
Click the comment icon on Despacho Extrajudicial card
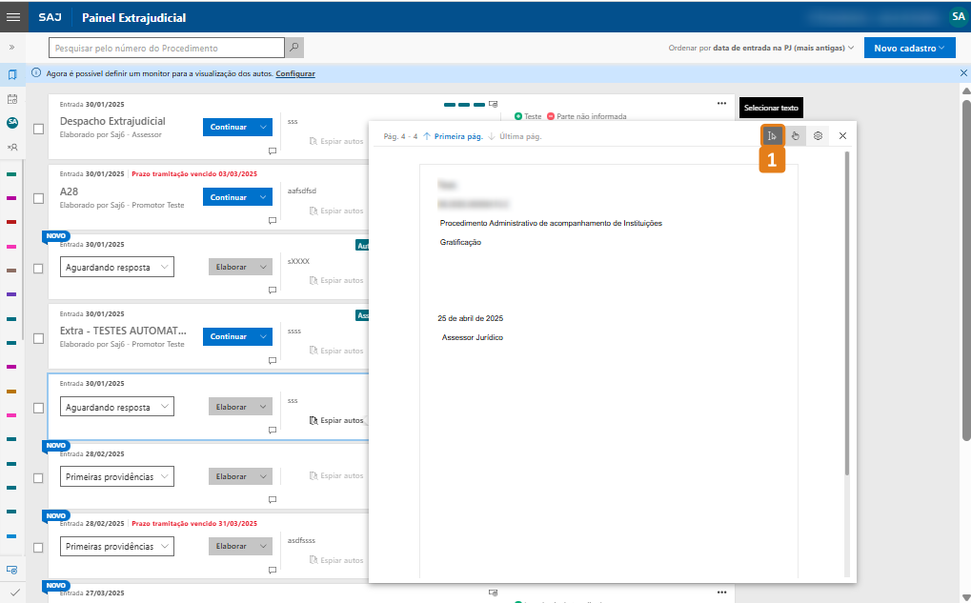pyautogui.click(x=272, y=151)
